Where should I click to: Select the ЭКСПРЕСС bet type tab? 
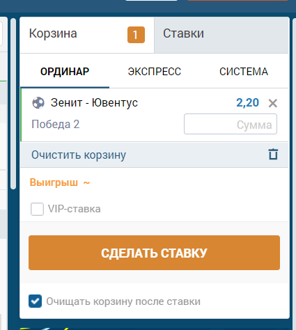coord(155,72)
